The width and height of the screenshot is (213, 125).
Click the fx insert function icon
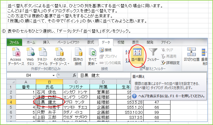pos(74,75)
